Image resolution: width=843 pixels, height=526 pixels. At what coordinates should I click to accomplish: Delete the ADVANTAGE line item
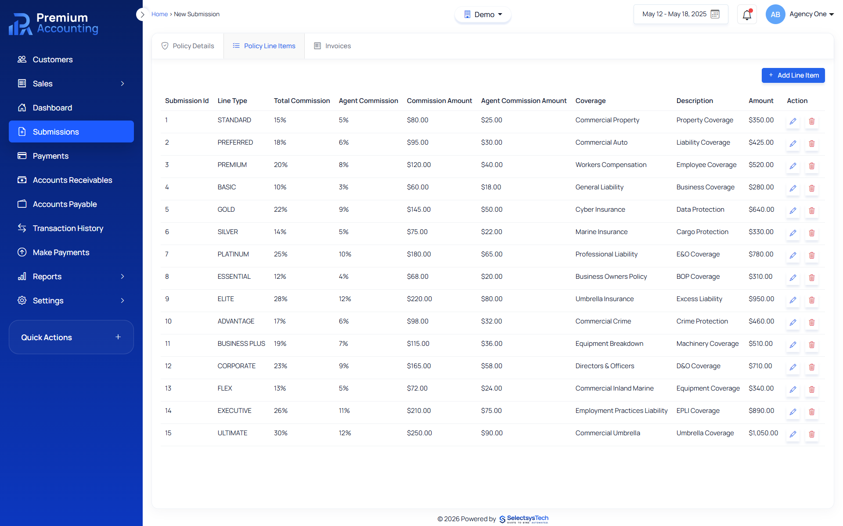tap(812, 323)
